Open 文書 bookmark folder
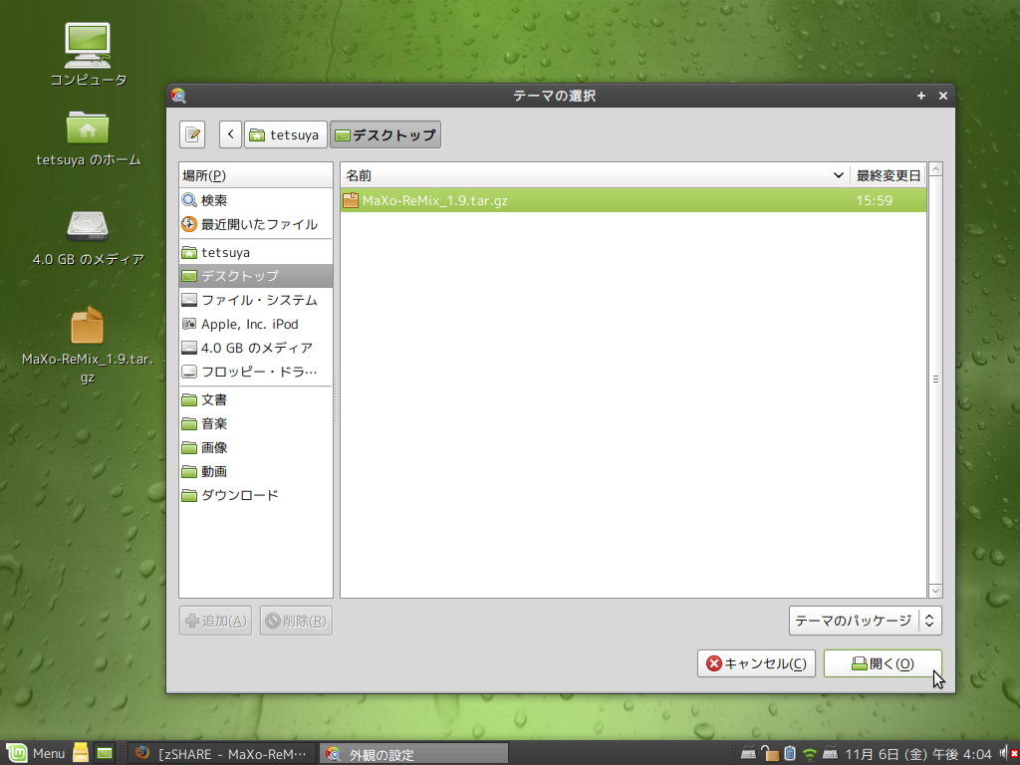 256,399
